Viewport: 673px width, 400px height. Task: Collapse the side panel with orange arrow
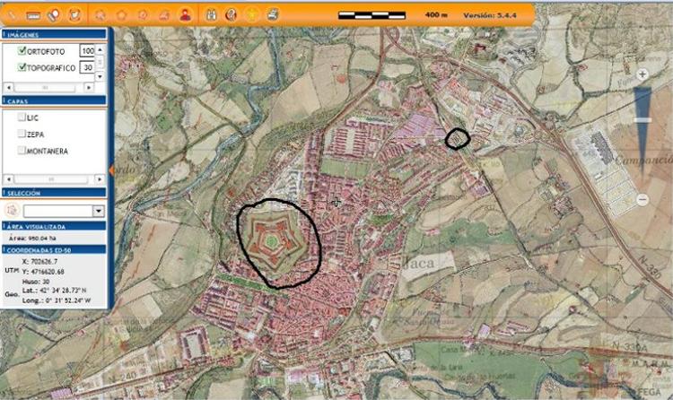click(110, 170)
